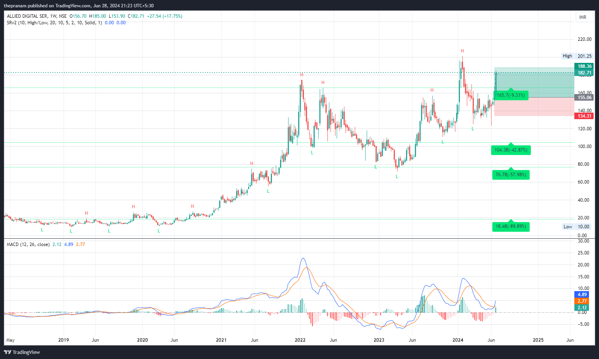599x359 pixels.
Task: Click the 182.71 current price tag
Action: click(584, 73)
